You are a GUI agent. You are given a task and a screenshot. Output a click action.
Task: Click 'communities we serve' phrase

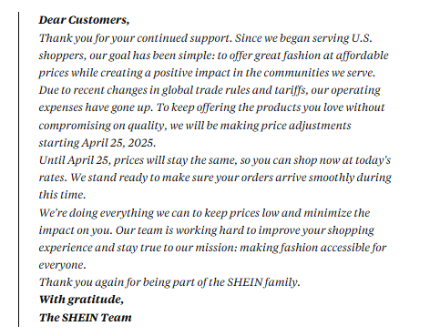320,73
